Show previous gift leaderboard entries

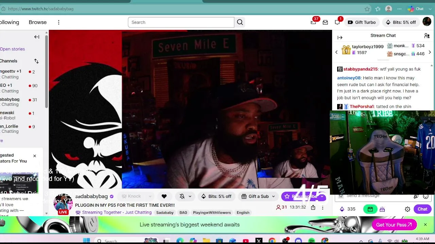click(x=336, y=53)
